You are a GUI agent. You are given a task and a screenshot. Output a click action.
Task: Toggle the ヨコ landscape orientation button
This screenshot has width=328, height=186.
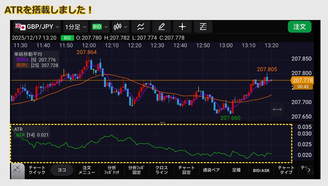(62, 170)
